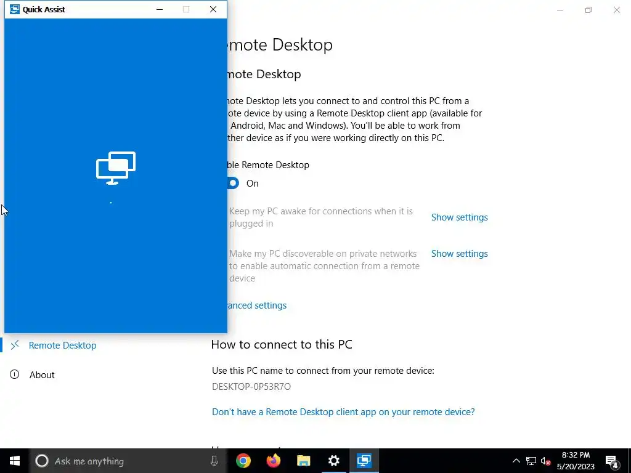Restore down the Settings window

tap(588, 10)
